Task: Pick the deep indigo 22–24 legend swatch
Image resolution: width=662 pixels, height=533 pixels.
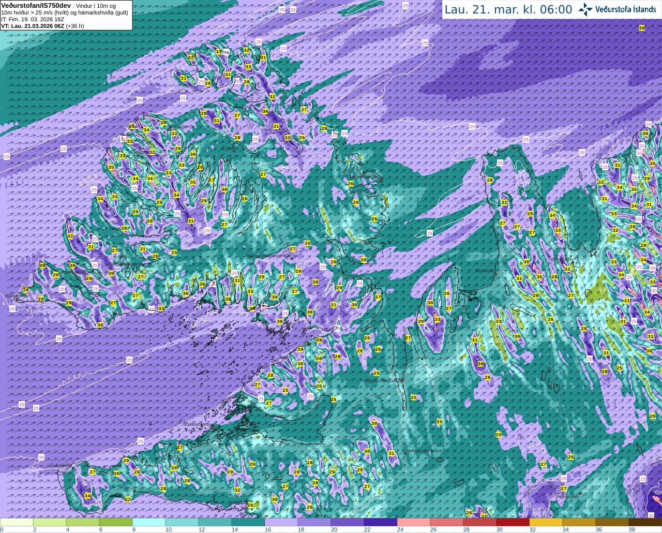Action: click(380, 522)
